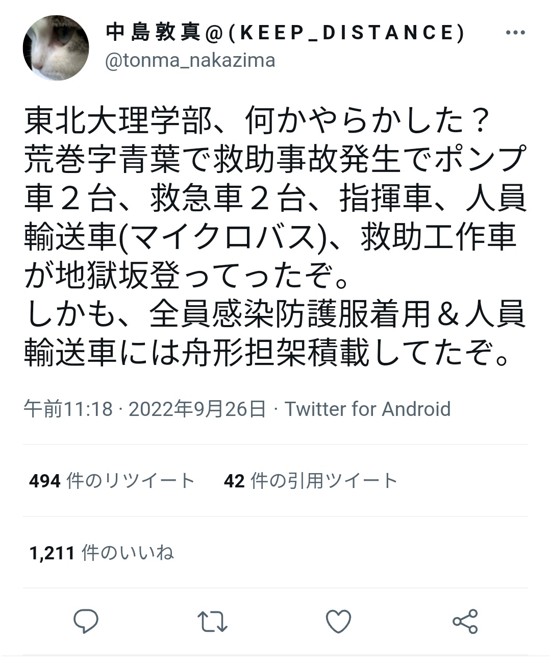551x665 pixels.
Task: View the 494 件のリツイート list
Action: [112, 481]
